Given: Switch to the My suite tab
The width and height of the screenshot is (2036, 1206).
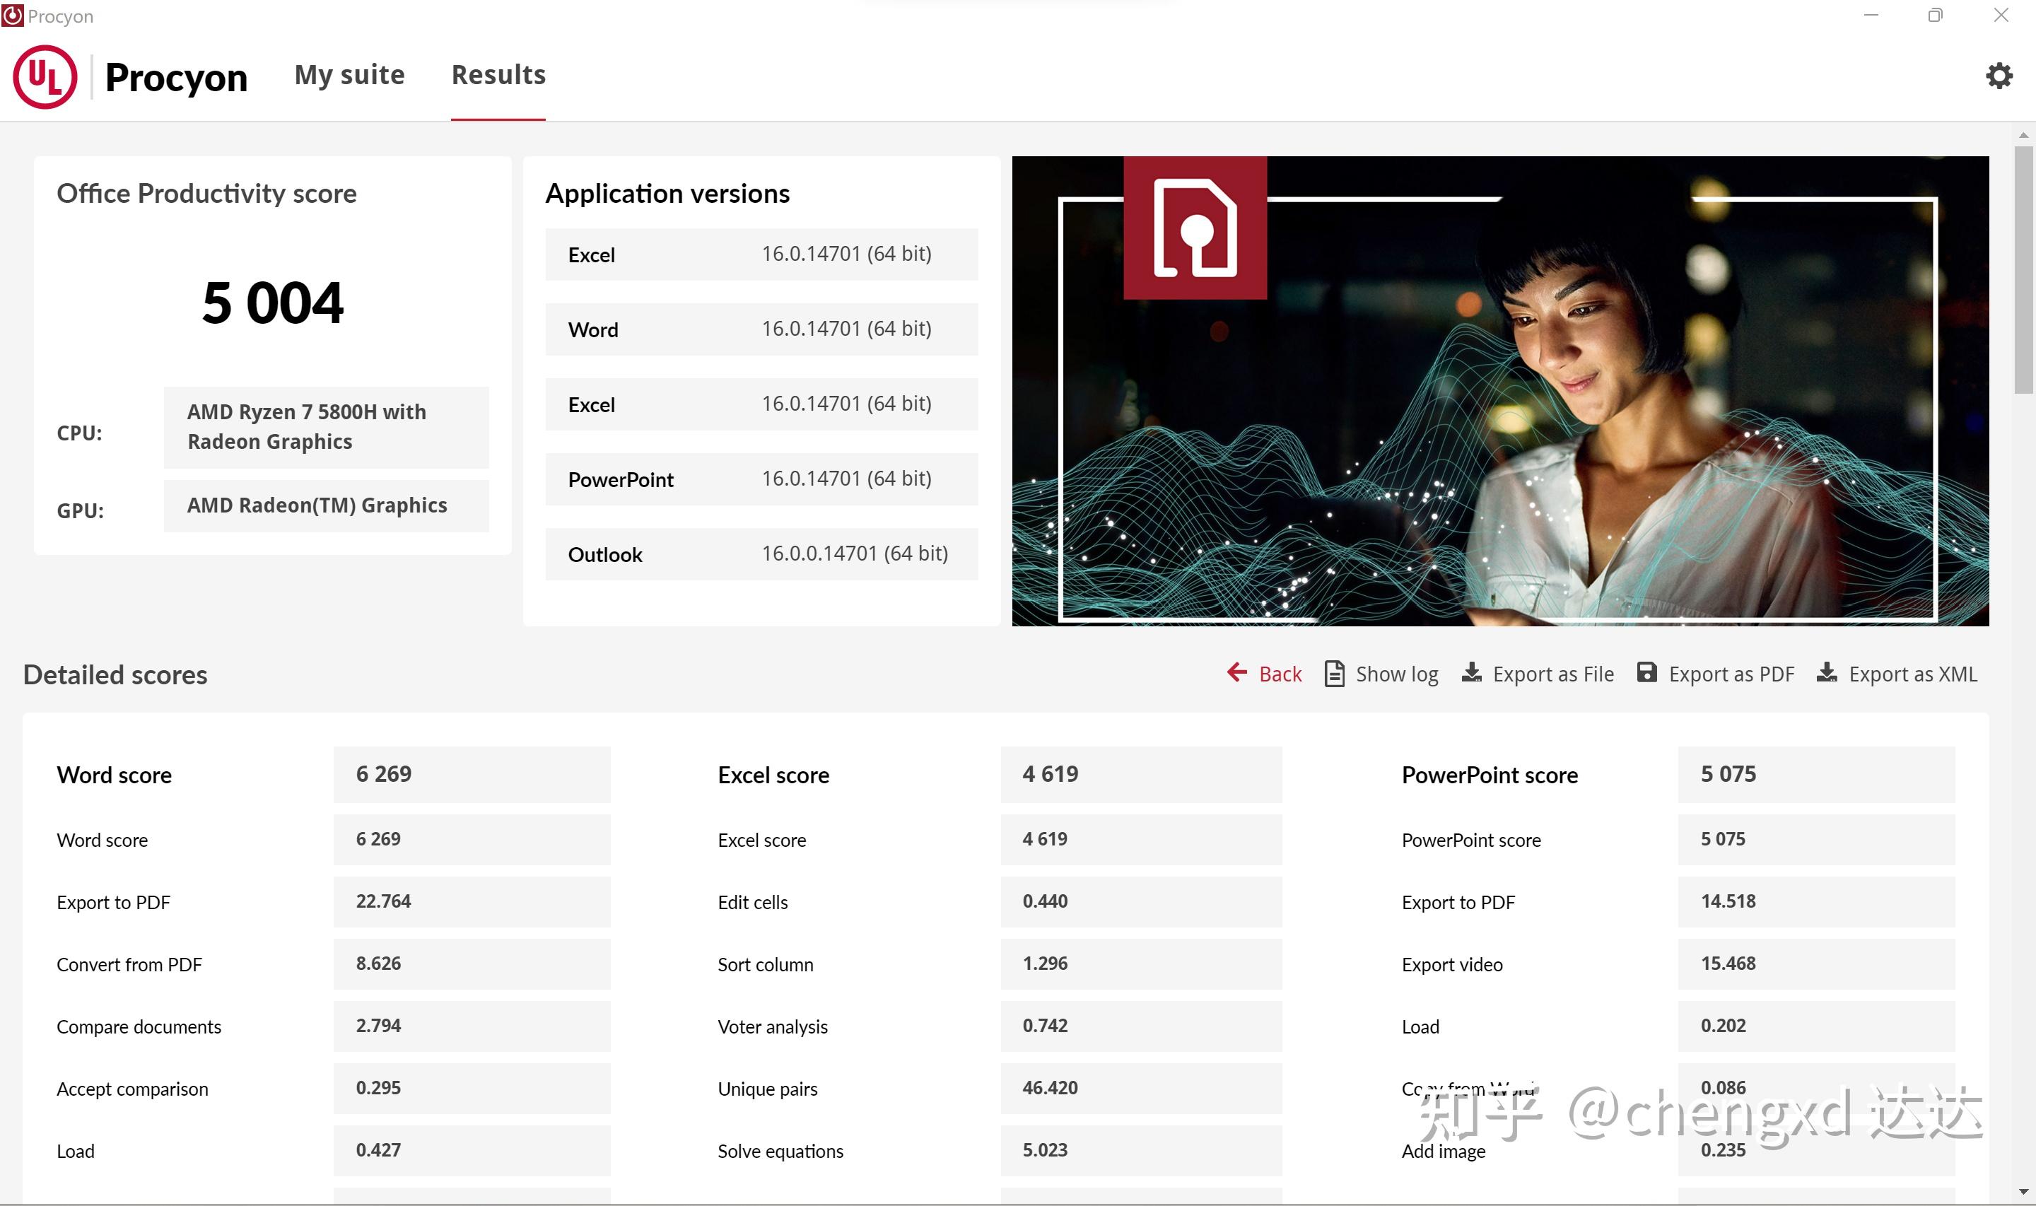Looking at the screenshot, I should pyautogui.click(x=349, y=75).
